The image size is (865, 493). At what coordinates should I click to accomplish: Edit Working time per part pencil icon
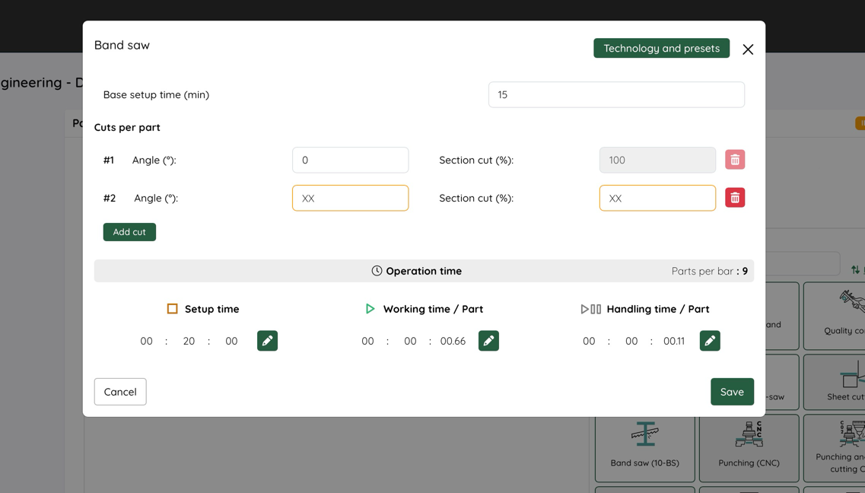488,341
